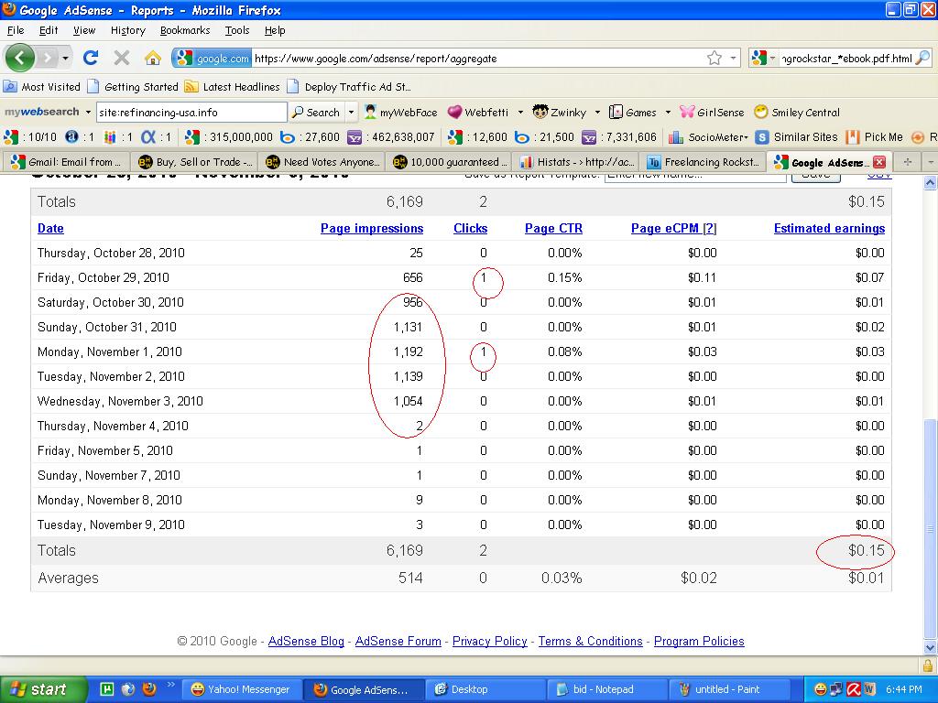Sort by the Page impressions column link
This screenshot has width=938, height=703.
[372, 228]
